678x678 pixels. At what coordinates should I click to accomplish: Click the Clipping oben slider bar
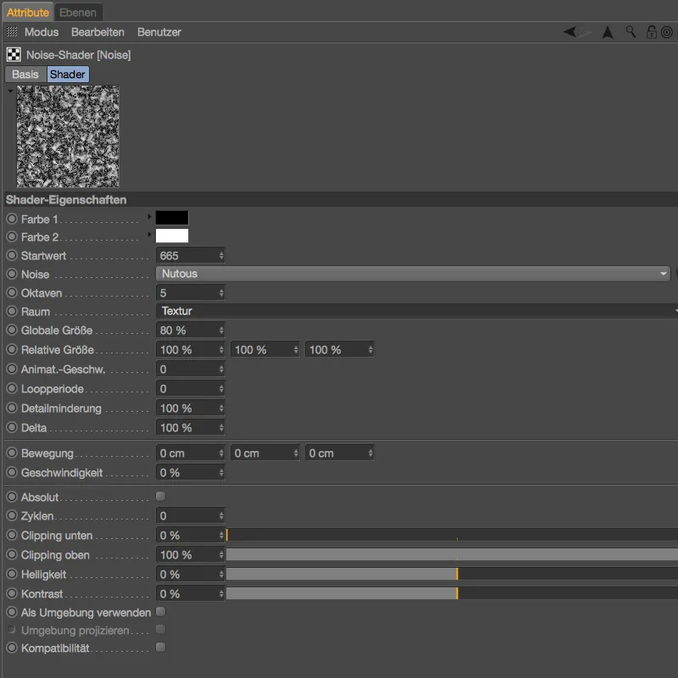coord(452,555)
